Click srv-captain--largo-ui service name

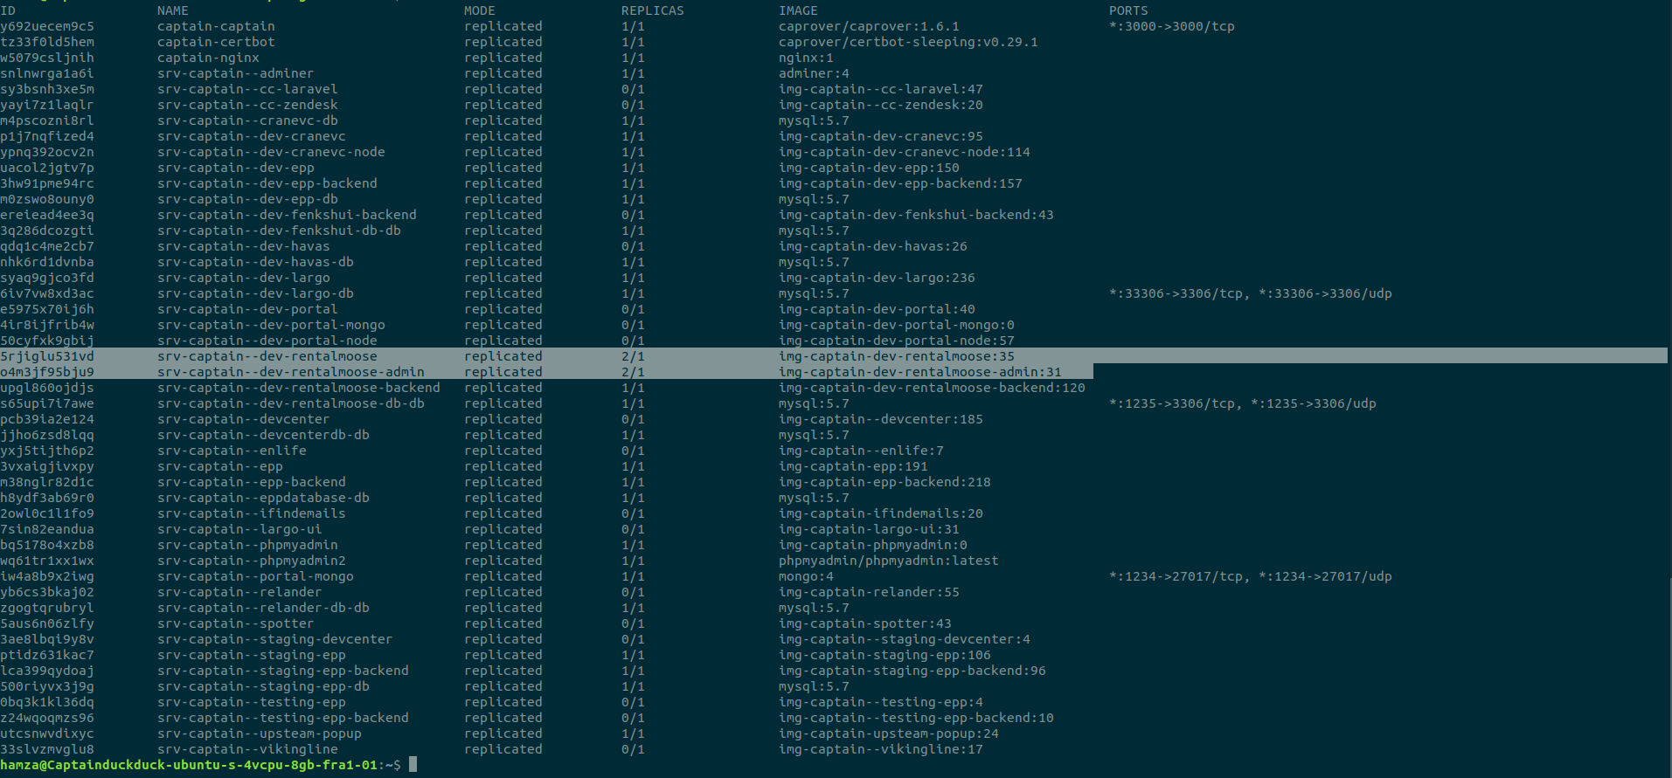point(239,529)
